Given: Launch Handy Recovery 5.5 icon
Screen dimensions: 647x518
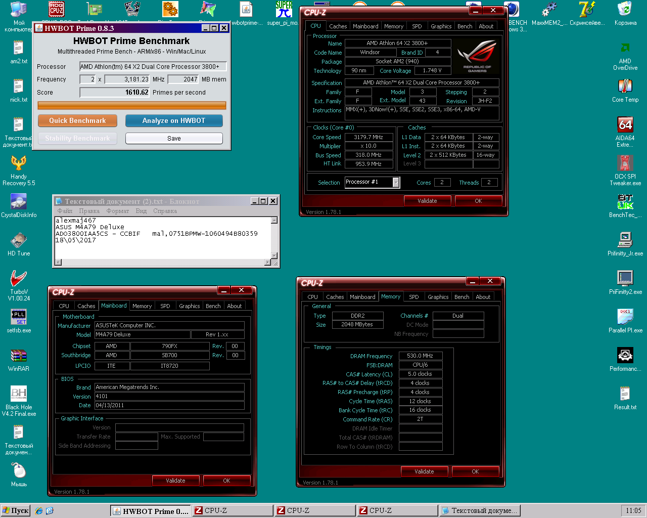Looking at the screenshot, I should (19, 170).
